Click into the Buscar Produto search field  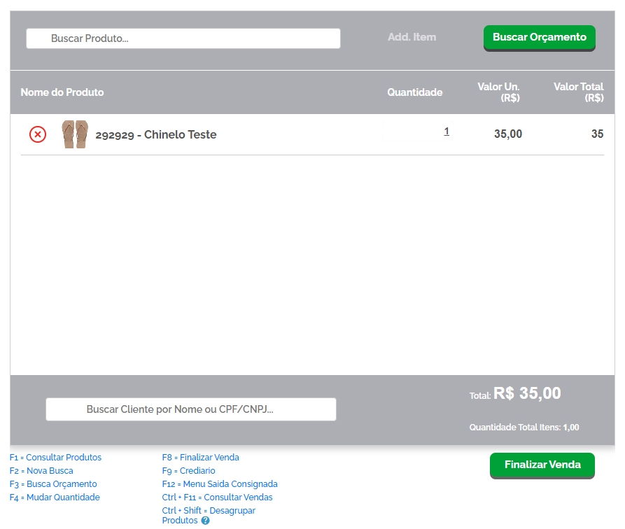(183, 38)
